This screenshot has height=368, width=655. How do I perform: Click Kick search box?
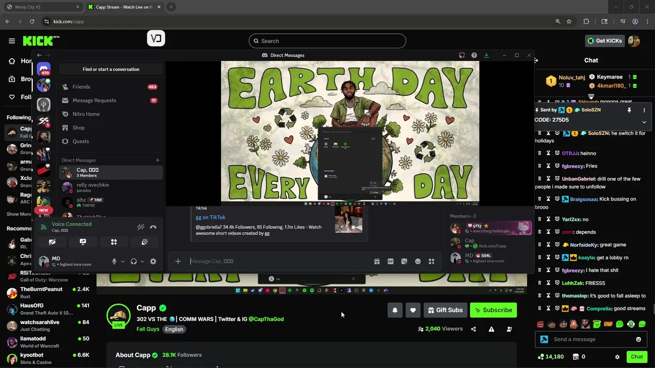pyautogui.click(x=327, y=41)
